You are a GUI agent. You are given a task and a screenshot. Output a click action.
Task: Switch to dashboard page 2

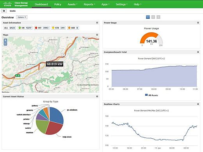coord(153,17)
